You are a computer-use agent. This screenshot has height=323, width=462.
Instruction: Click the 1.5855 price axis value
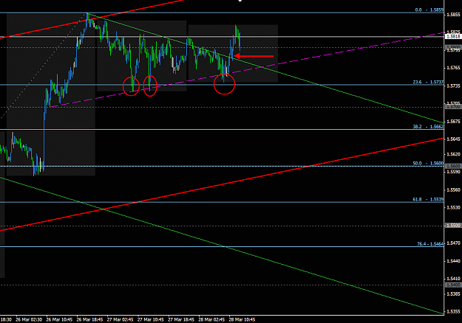pos(453,15)
